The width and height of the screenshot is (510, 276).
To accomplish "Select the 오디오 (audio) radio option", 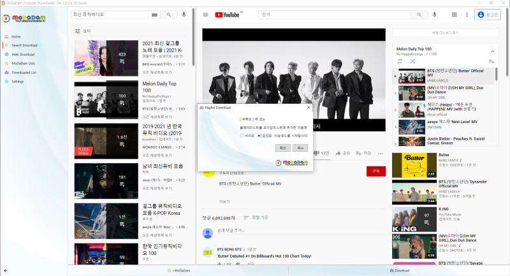I will click(x=259, y=136).
